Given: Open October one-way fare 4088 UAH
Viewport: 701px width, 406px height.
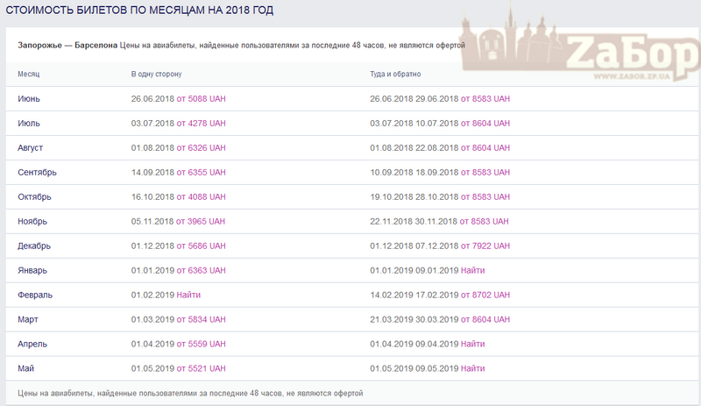Looking at the screenshot, I should (202, 197).
